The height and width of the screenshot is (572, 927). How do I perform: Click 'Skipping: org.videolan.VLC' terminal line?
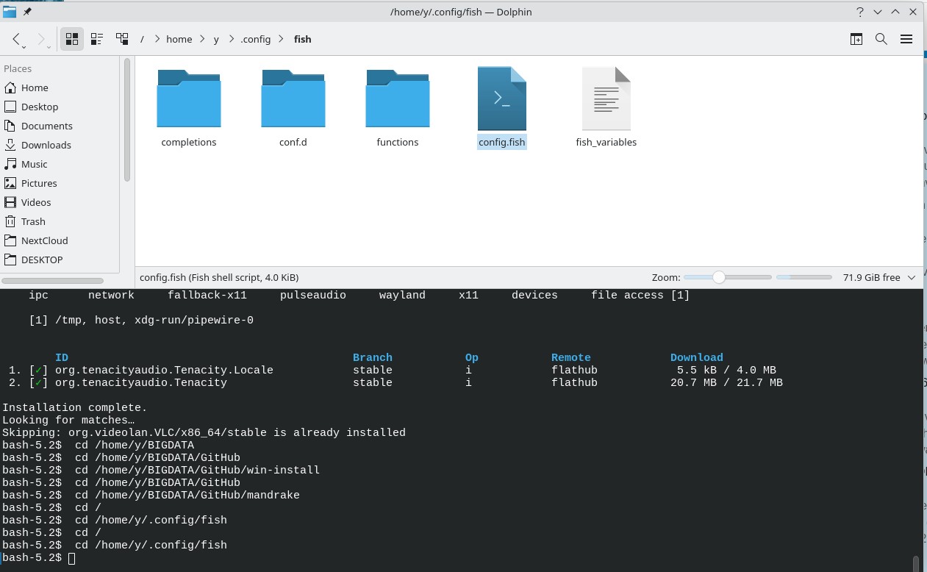tap(204, 432)
